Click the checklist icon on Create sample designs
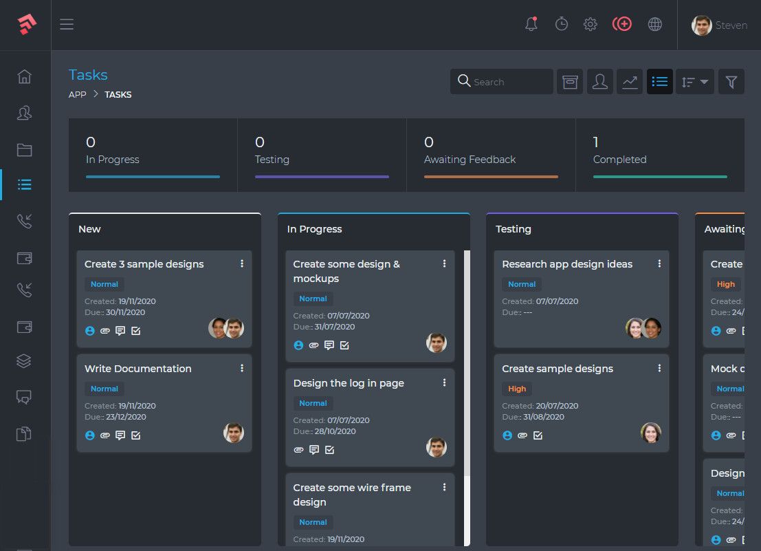 click(x=538, y=435)
